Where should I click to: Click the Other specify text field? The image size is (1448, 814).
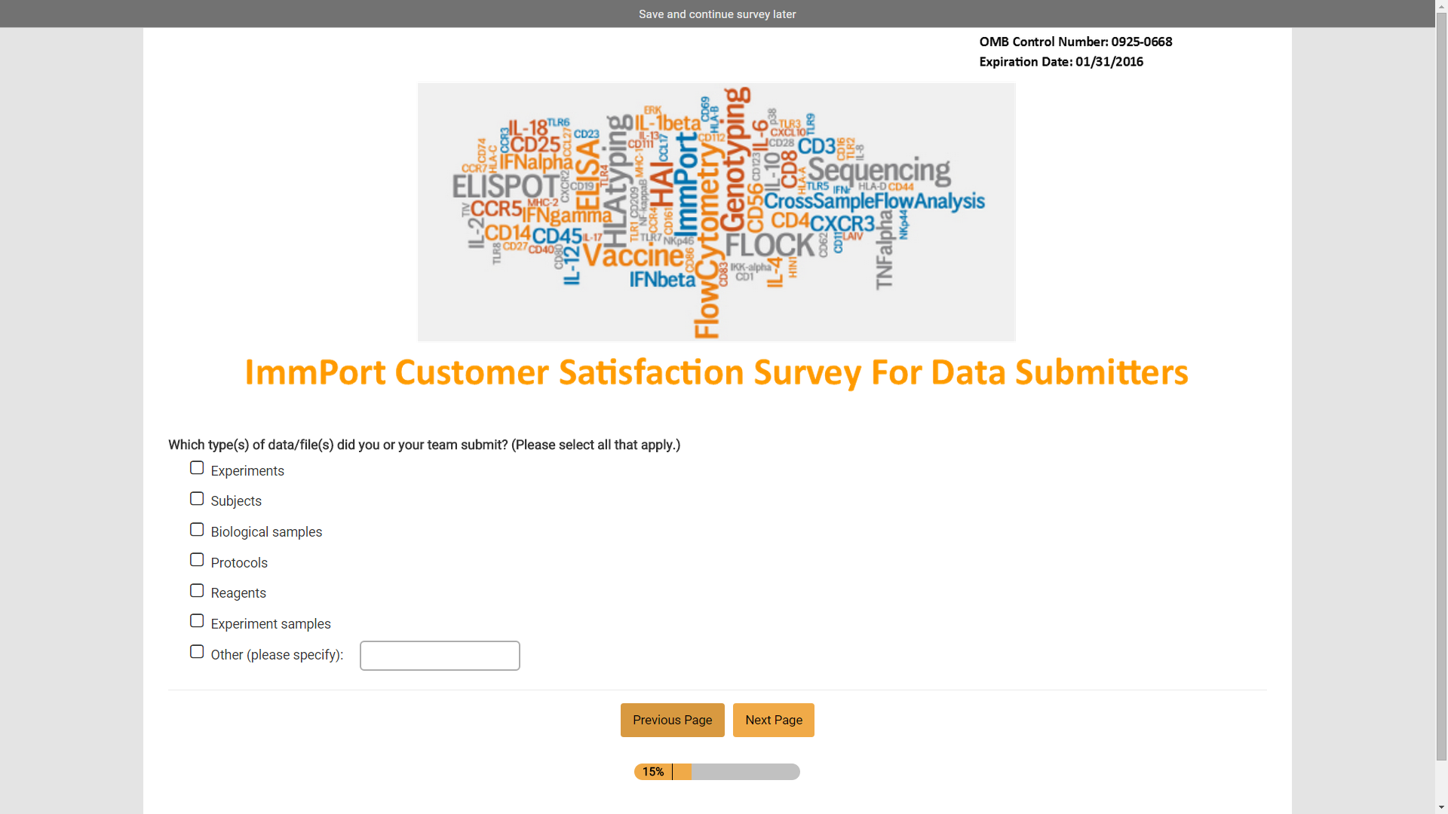click(x=440, y=656)
